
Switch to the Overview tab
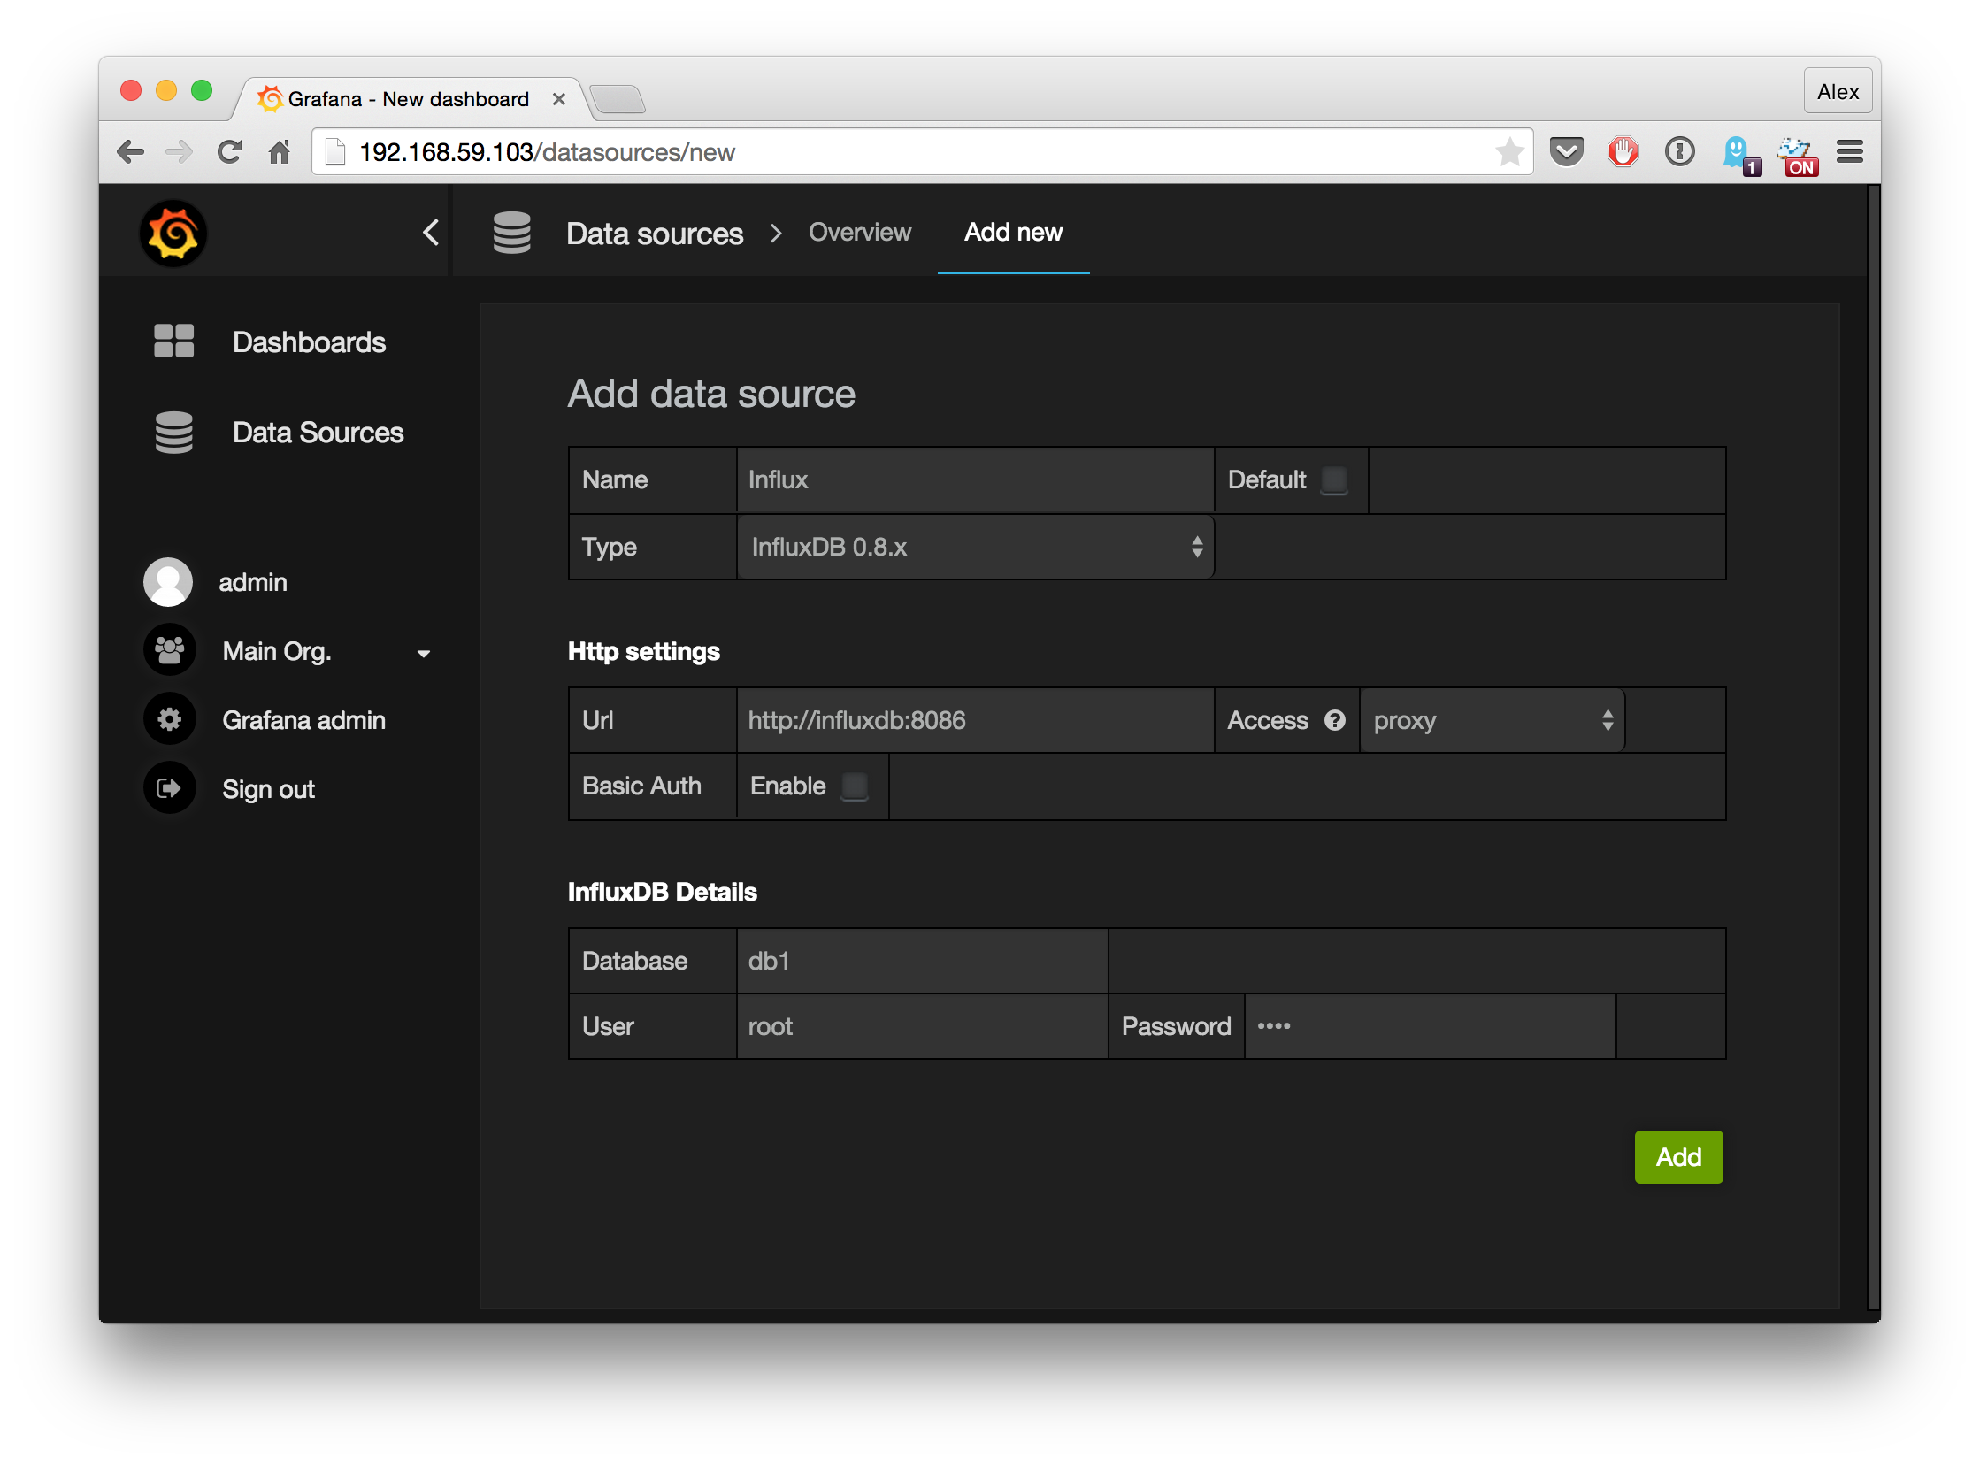(859, 232)
